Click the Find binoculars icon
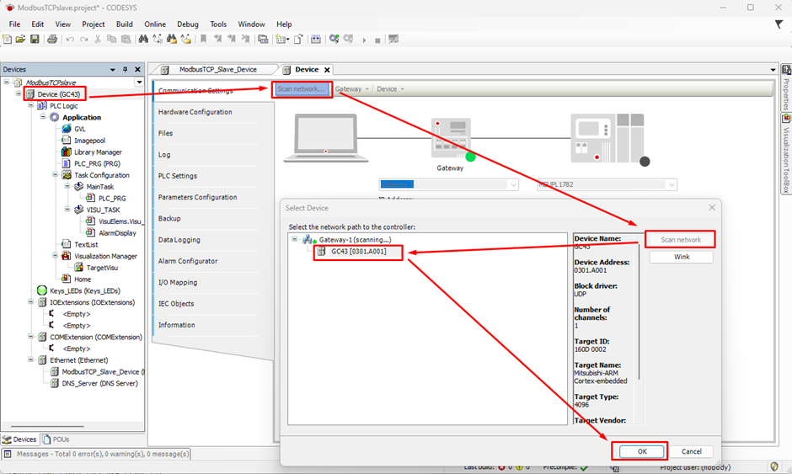The image size is (792, 474). (x=143, y=39)
